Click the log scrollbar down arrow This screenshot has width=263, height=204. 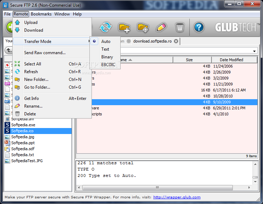[x=255, y=181]
